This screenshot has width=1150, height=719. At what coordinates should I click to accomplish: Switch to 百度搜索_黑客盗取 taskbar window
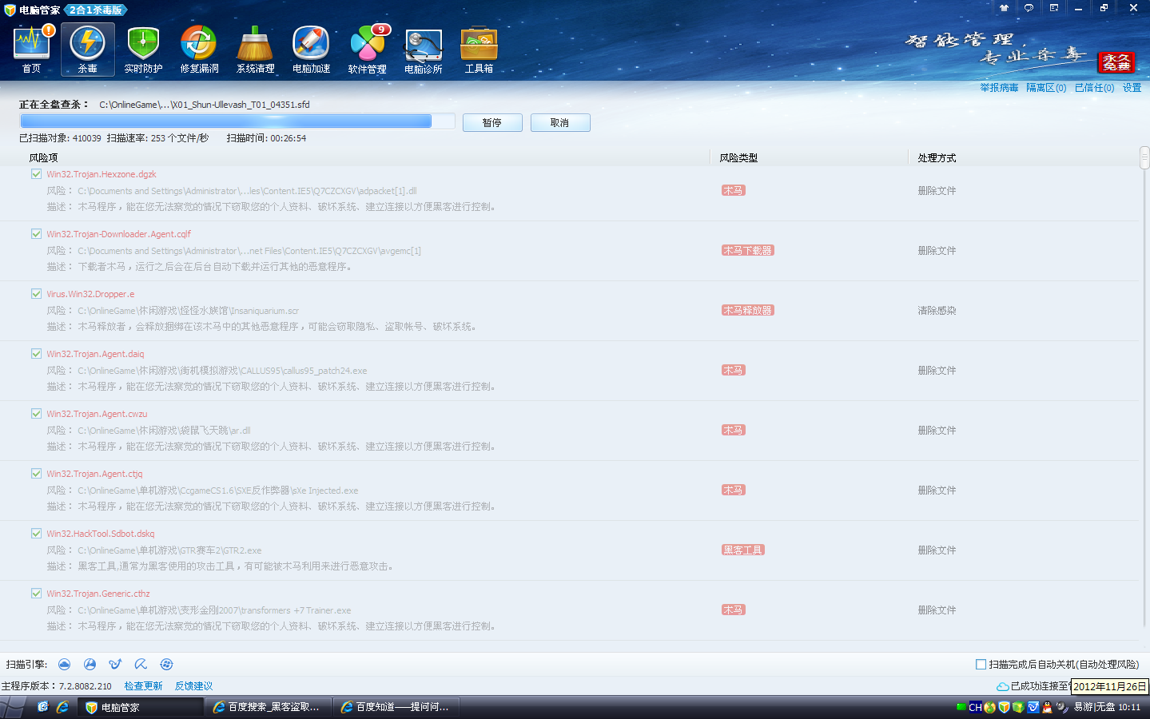(269, 707)
